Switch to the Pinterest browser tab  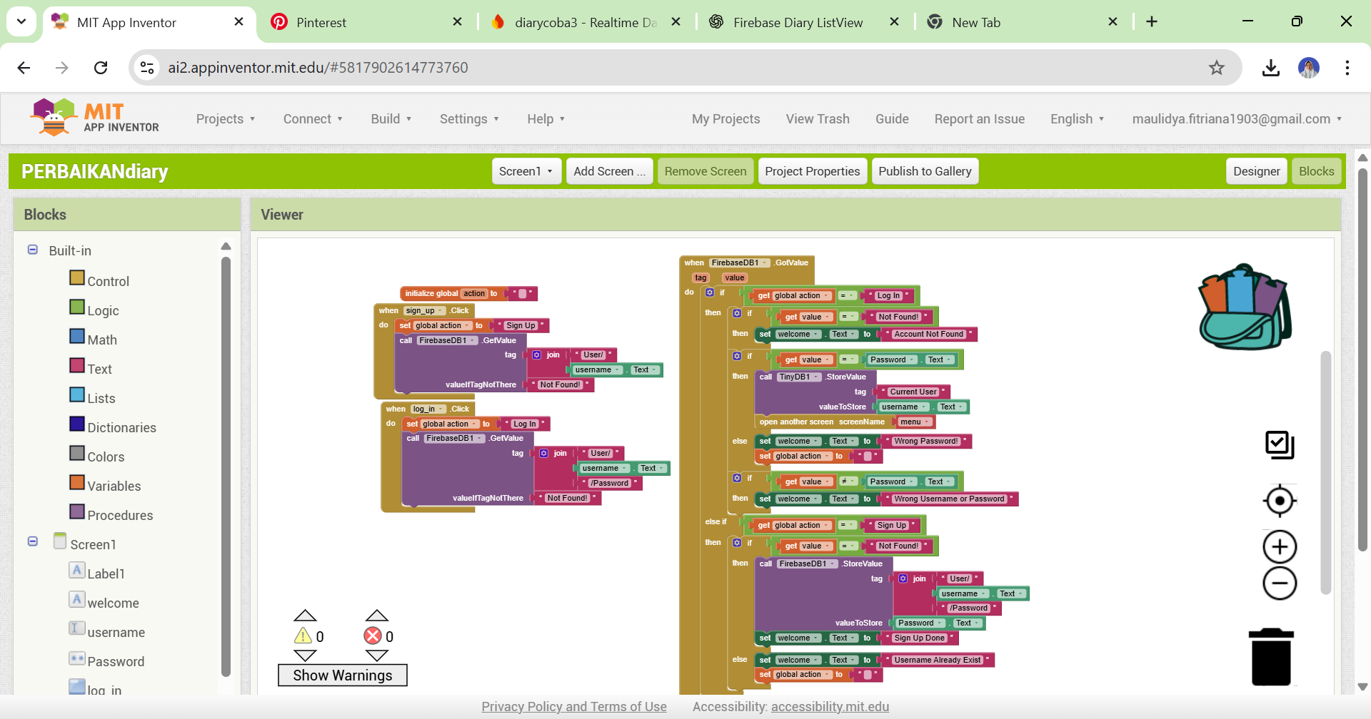pos(321,22)
